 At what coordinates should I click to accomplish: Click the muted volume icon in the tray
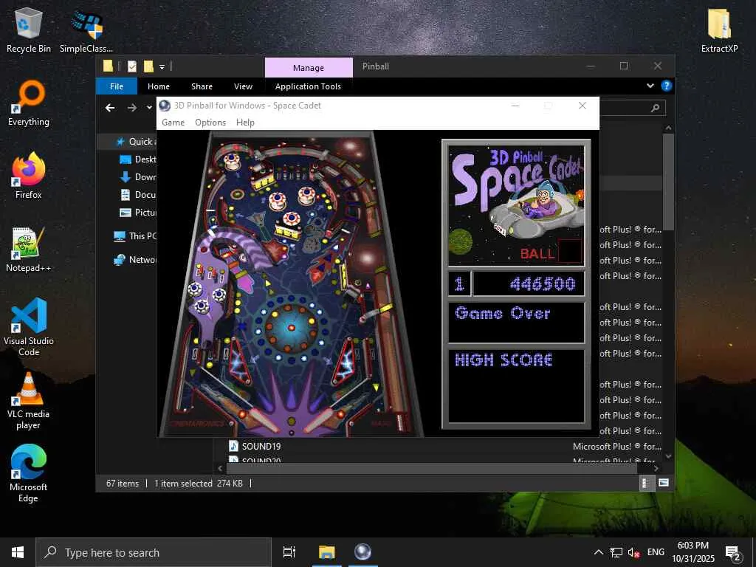(x=633, y=552)
